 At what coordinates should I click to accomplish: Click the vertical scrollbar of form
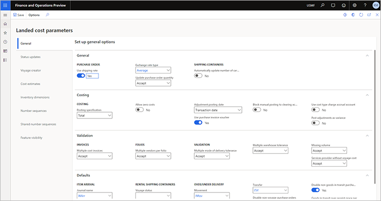click(x=375, y=116)
